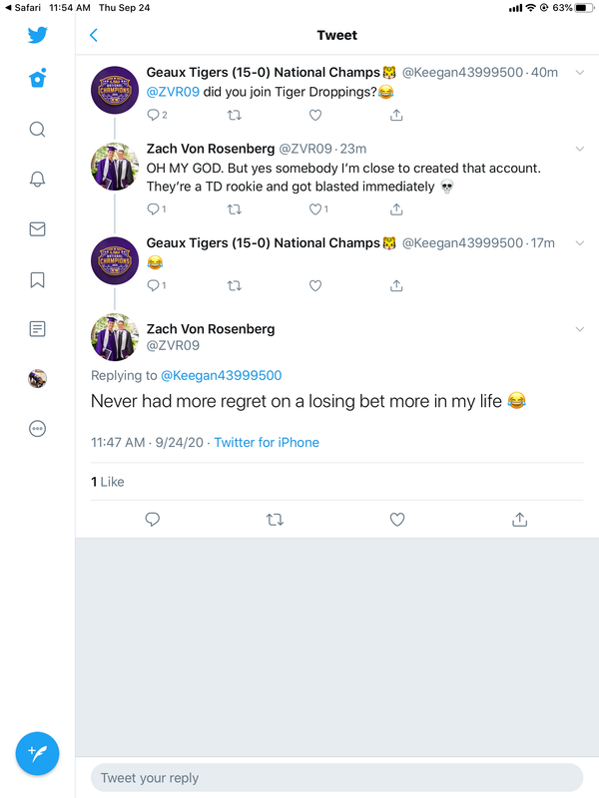
Task: Open Bookmarks in the sidebar
Action: click(37, 279)
